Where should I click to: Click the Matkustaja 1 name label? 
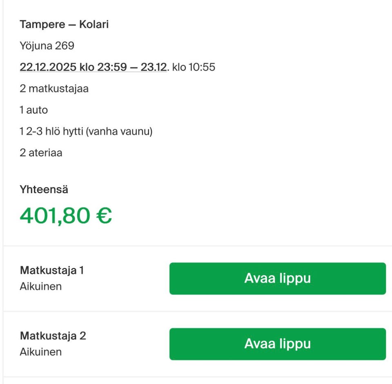tap(52, 270)
